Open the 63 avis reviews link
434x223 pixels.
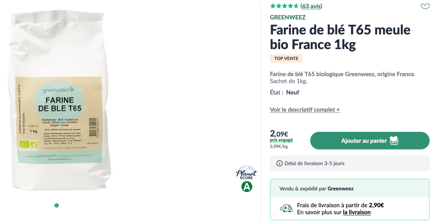[311, 6]
